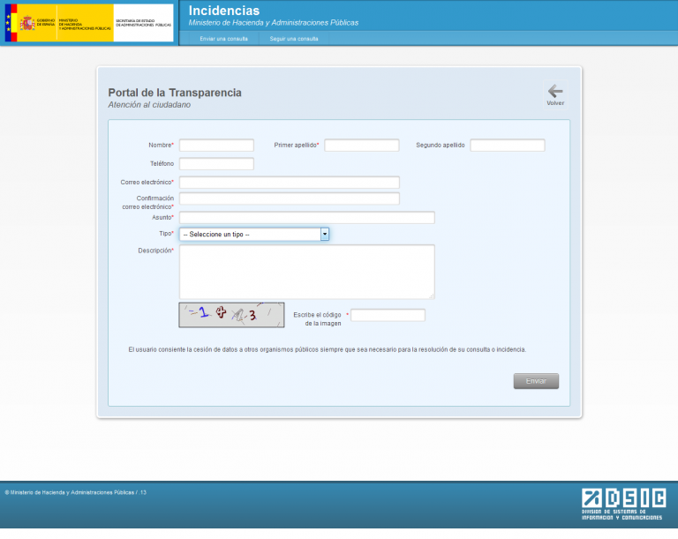Click the captcha code image
The image size is (678, 539).
[x=231, y=314]
